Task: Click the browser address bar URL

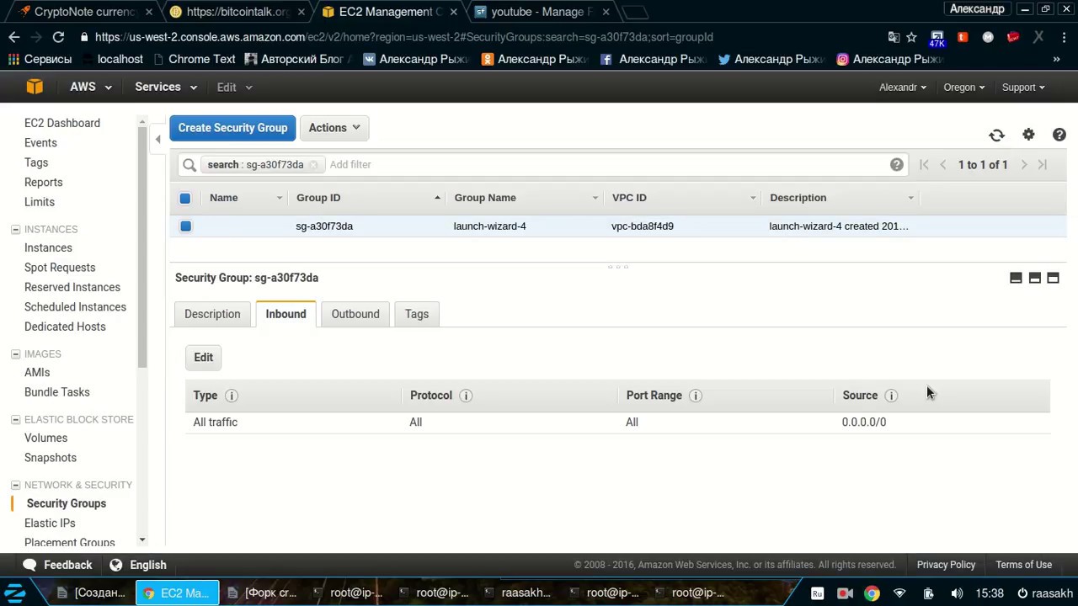Action: click(x=404, y=37)
